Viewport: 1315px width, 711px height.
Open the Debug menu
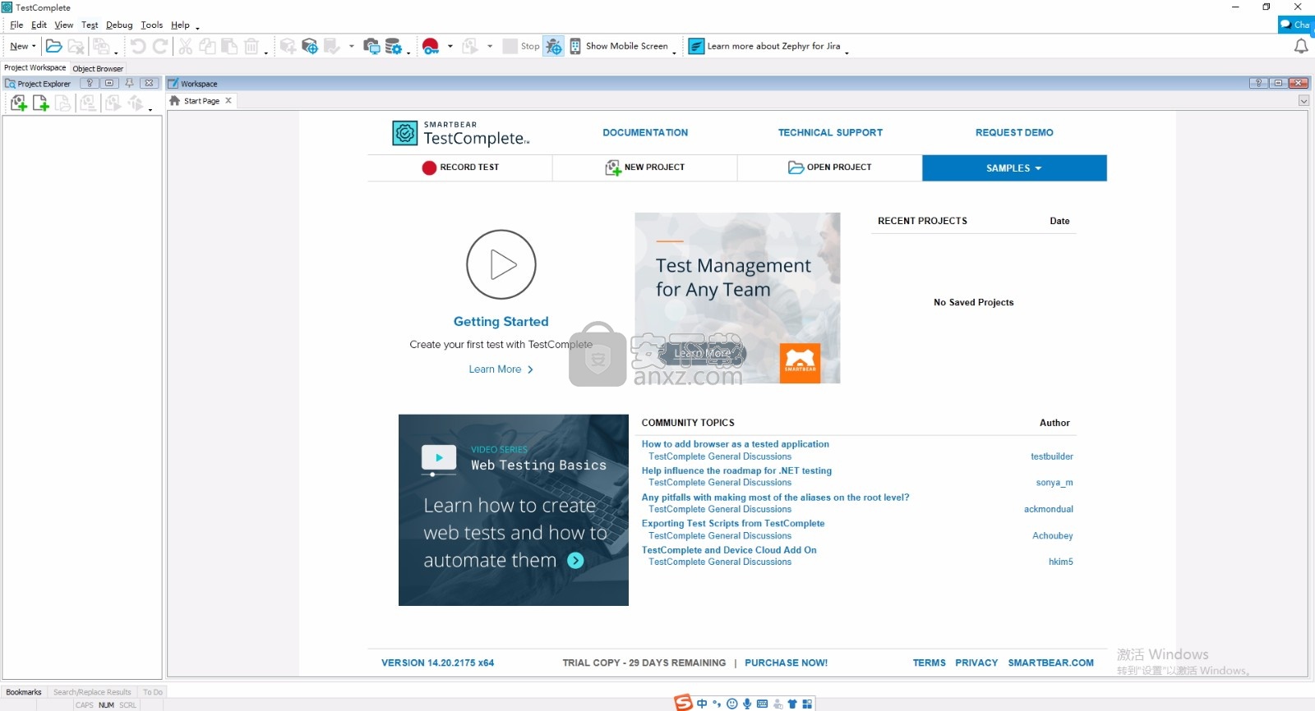[x=119, y=25]
